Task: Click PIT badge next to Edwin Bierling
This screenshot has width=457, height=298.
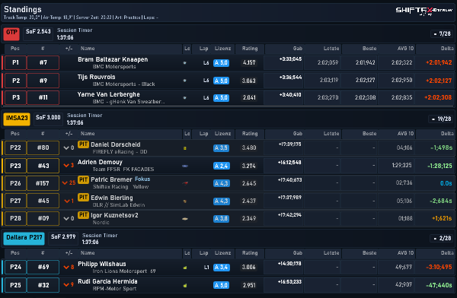Action: tap(83, 198)
